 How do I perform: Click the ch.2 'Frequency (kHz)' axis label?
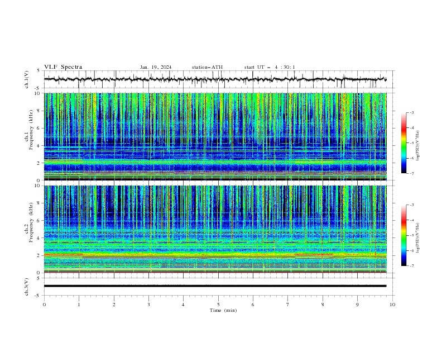(x=31, y=222)
